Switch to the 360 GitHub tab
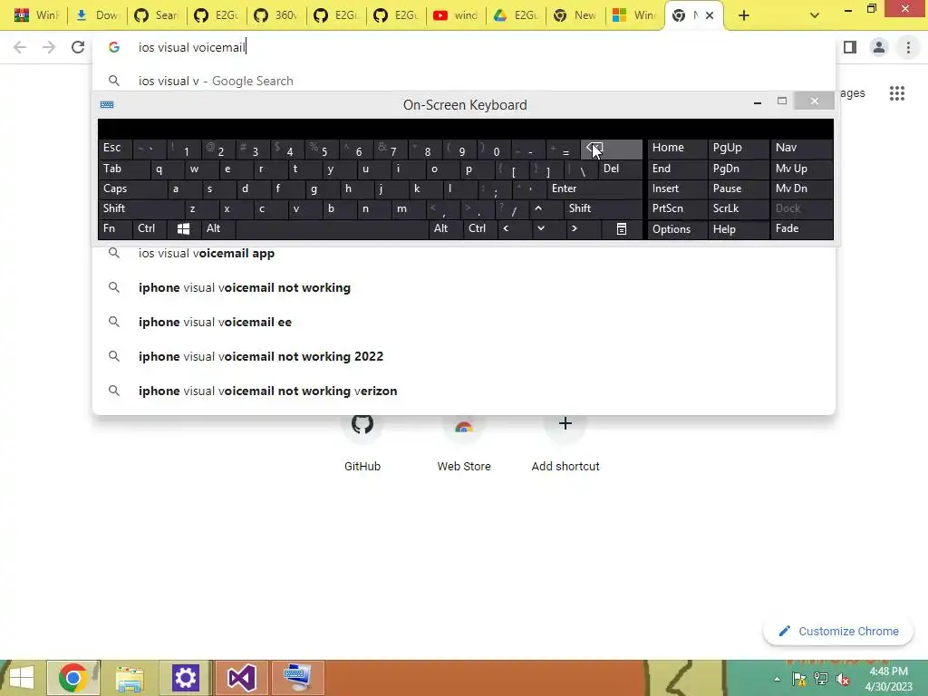The height and width of the screenshot is (696, 928). [x=276, y=15]
